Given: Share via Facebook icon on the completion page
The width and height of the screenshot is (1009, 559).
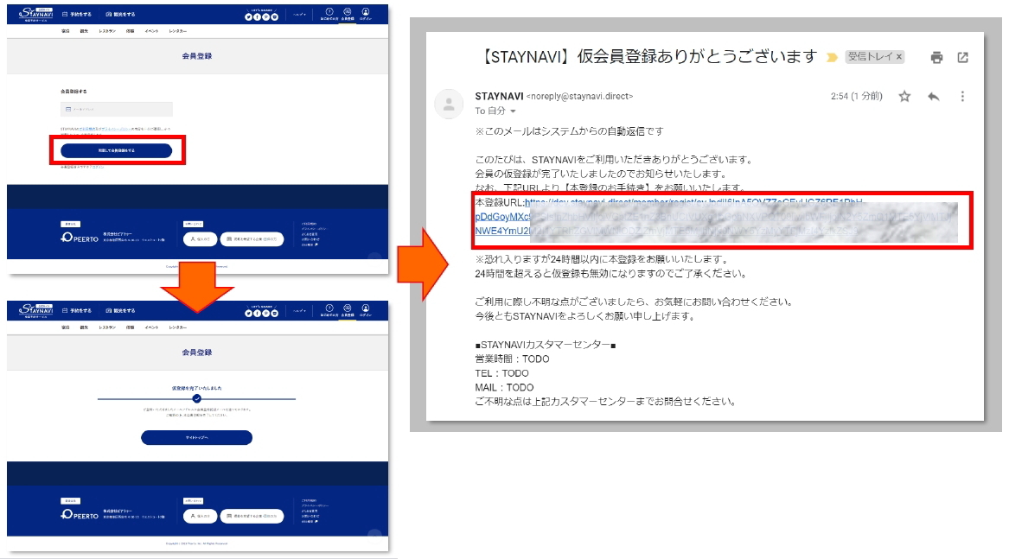Looking at the screenshot, I should (257, 314).
